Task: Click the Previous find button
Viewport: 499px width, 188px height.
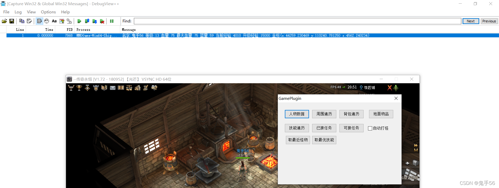Action: click(489, 21)
